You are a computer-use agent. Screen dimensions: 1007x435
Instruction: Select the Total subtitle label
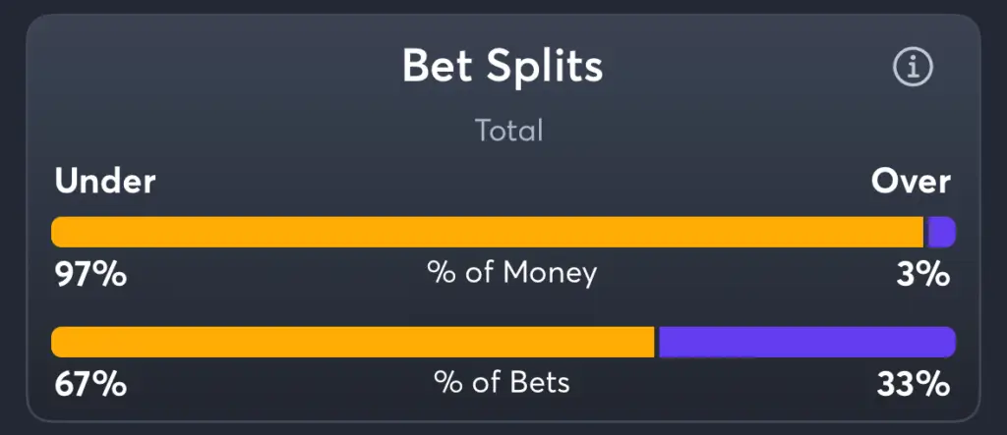(x=508, y=131)
